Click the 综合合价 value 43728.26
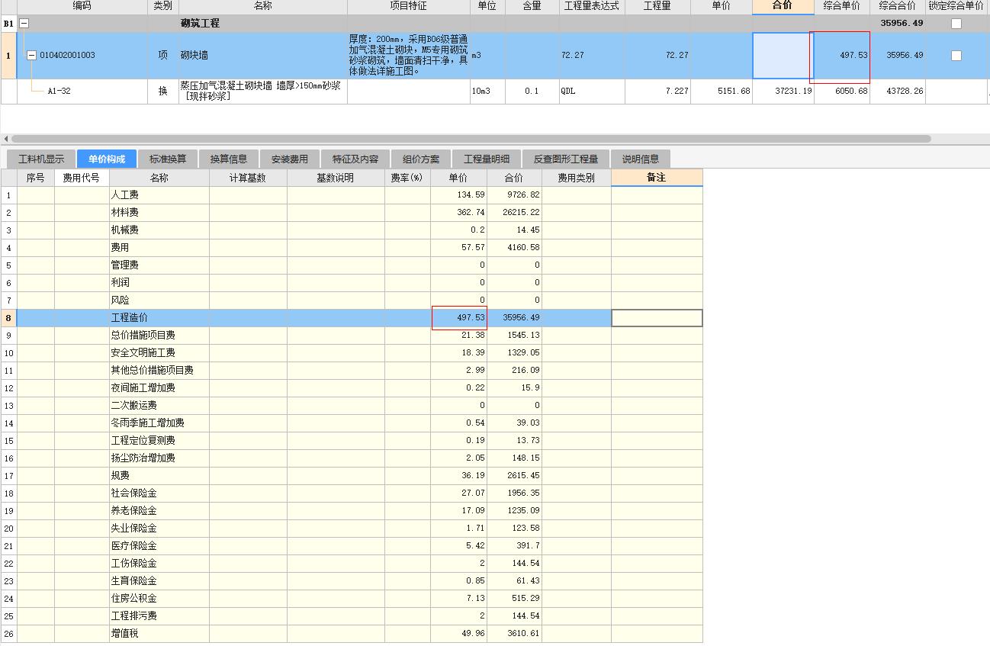Image resolution: width=990 pixels, height=646 pixels. pos(905,91)
